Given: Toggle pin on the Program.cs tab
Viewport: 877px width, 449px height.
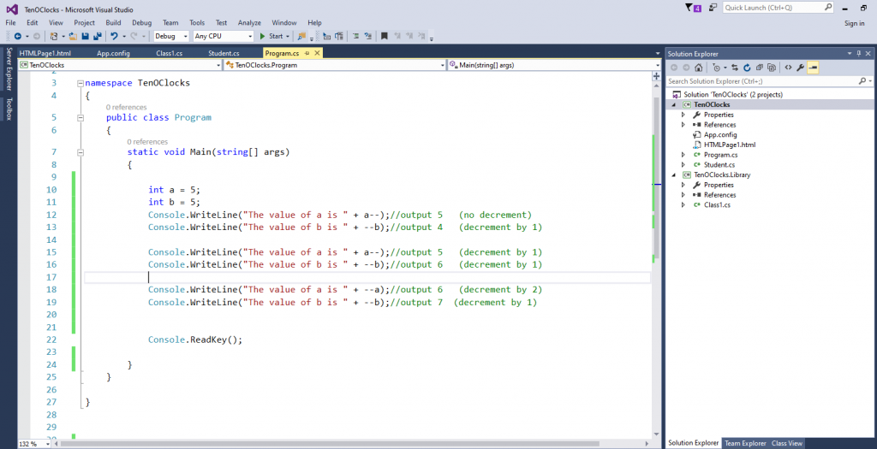Looking at the screenshot, I should coord(307,53).
